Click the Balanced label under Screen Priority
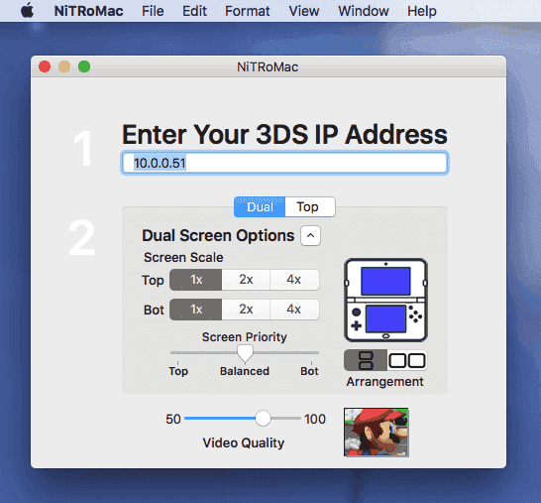541x503 pixels. (x=245, y=371)
